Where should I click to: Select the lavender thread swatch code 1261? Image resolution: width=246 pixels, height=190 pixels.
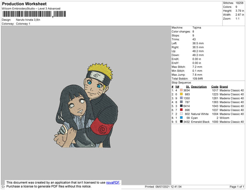(181, 98)
